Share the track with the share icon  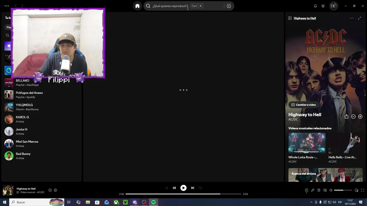(346, 116)
